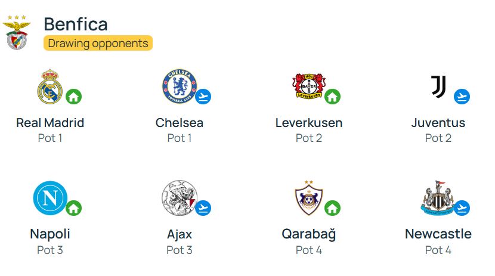Viewport: 495px width, 276px height.
Task: Click the Real Madrid name label
Action: (50, 123)
